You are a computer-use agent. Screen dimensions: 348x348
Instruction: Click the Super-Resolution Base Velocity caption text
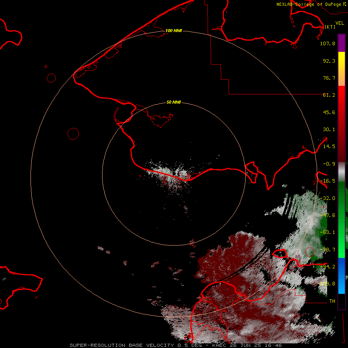click(x=176, y=345)
